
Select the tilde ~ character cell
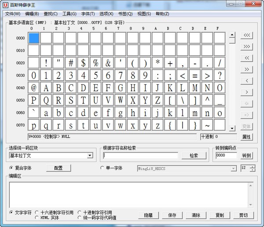pos(207,125)
